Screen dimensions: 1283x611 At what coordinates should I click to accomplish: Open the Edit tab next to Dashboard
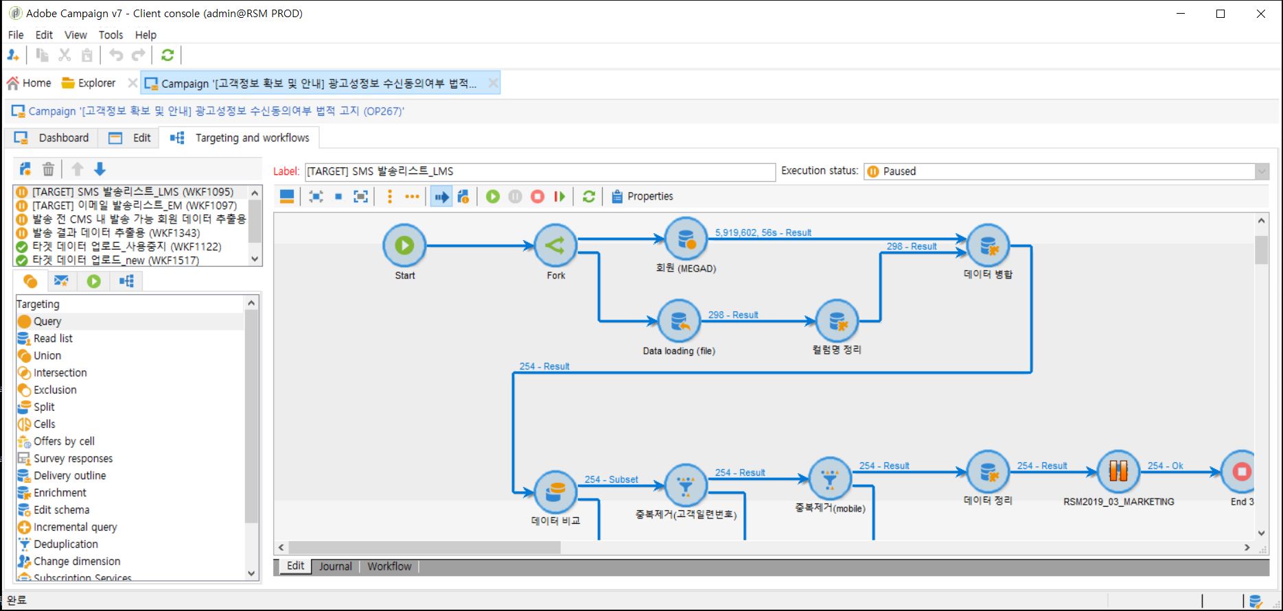click(130, 138)
